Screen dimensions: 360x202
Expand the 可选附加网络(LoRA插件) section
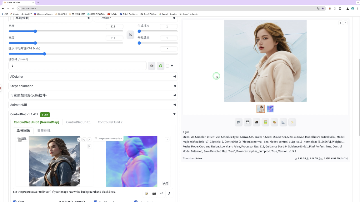(93, 95)
